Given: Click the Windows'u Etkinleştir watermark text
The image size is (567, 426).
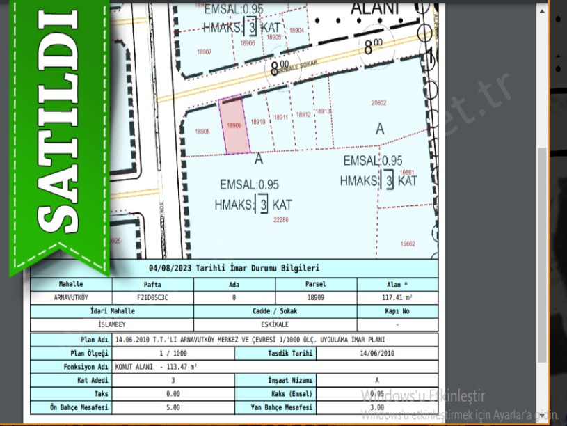Looking at the screenshot, I should tap(422, 396).
